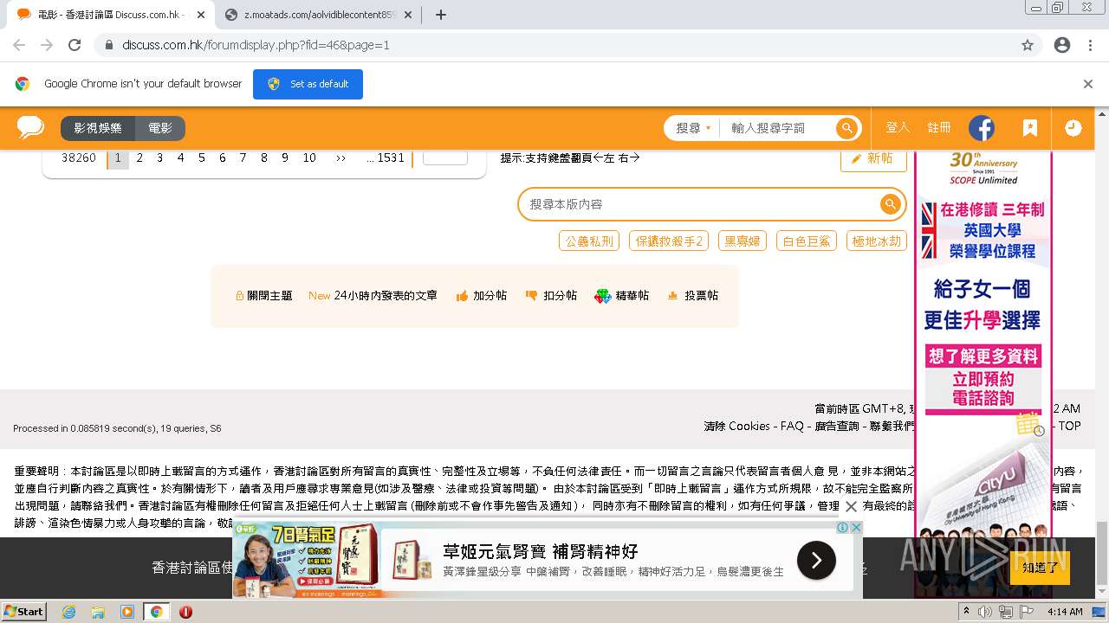Click the 知道了 acknowledge button

(1040, 568)
